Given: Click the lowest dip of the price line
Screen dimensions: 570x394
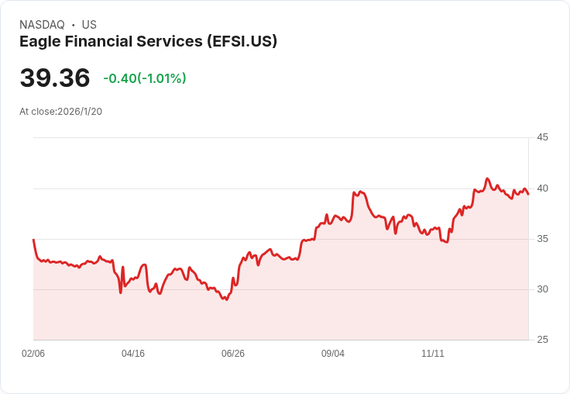Looking at the screenshot, I should 226,299.
